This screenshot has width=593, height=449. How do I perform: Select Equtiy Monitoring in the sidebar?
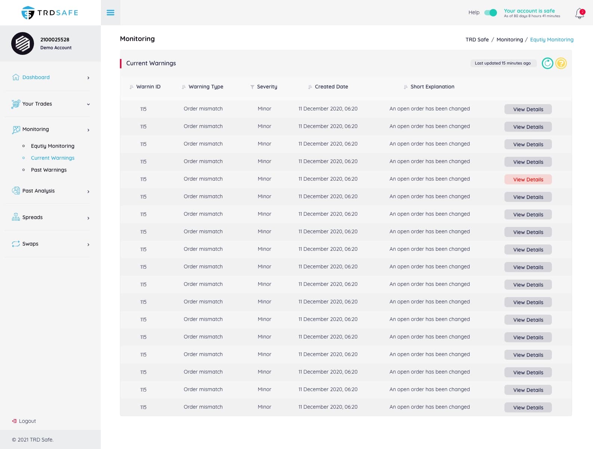(53, 146)
